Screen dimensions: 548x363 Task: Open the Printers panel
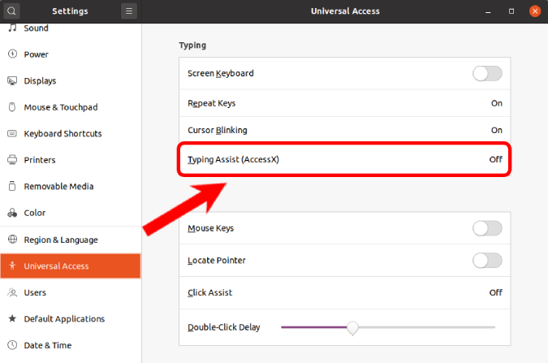coord(71,160)
